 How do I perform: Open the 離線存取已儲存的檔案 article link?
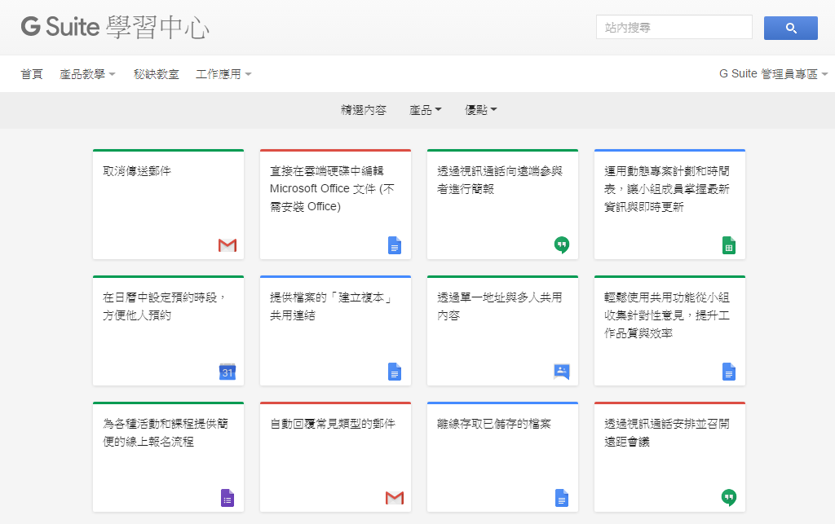click(x=494, y=425)
